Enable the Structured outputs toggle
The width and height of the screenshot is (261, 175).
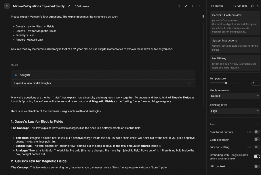[x=257, y=132]
